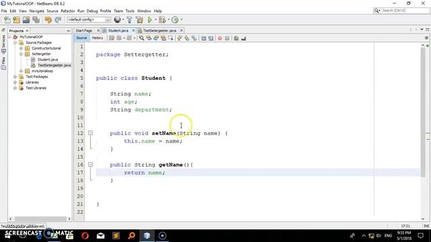431x242 pixels.
Task: Close the Student.java tab
Action: (133, 30)
